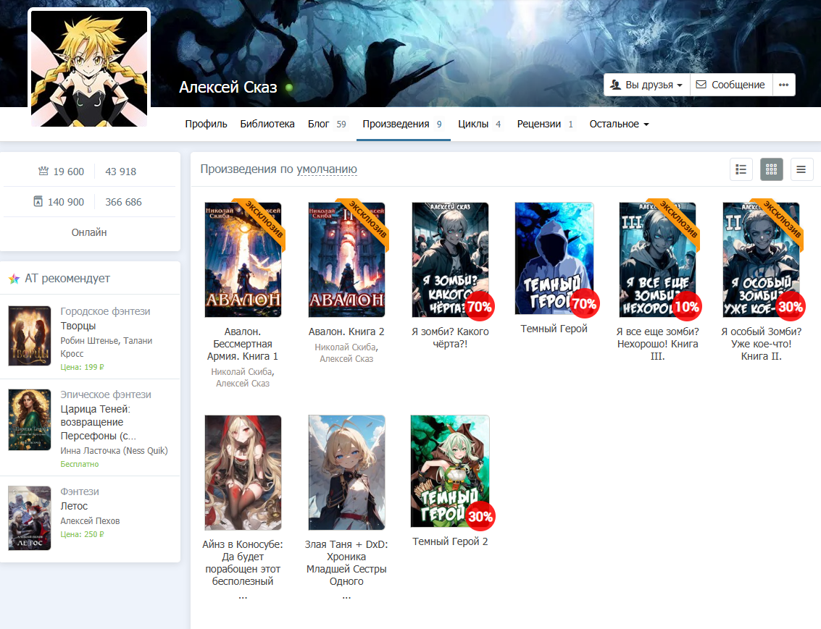Open the Злая Таня + DxD cover
The height and width of the screenshot is (629, 821).
coord(346,473)
